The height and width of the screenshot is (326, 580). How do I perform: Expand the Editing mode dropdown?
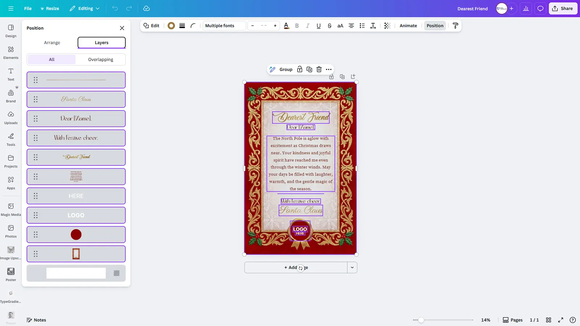[x=84, y=8]
